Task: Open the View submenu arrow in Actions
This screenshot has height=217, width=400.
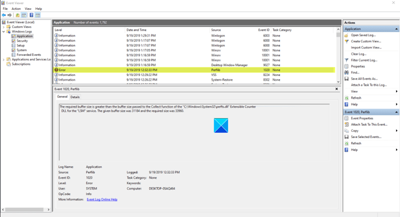Action: 397,91
